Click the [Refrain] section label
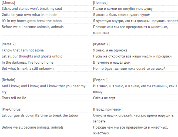This screenshot has height=137, width=178. 8,80
